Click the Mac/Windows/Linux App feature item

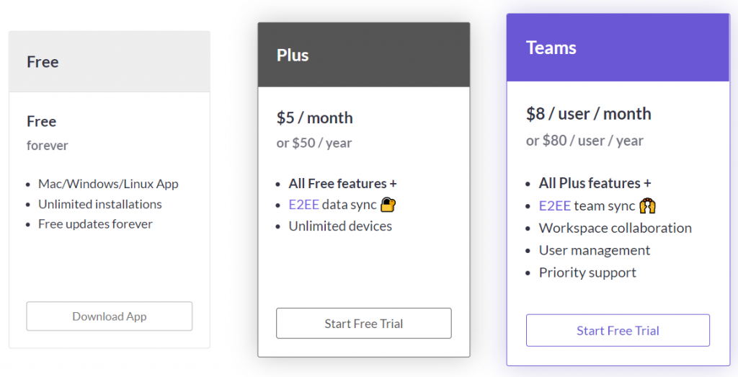[x=108, y=184]
